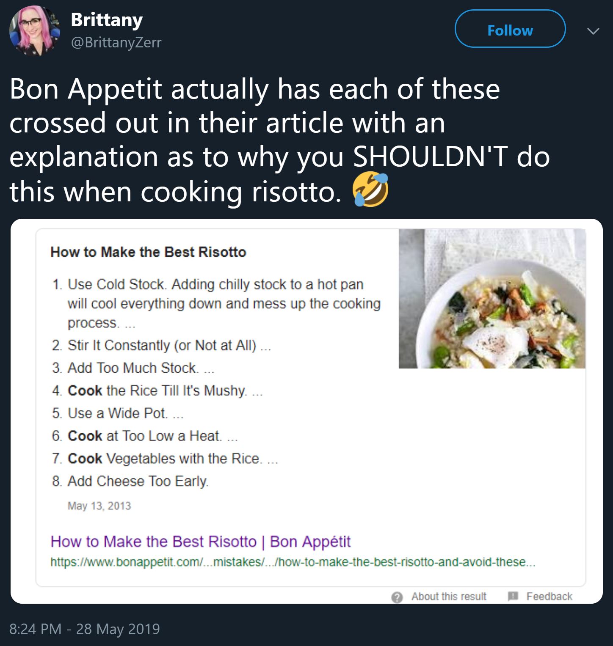The width and height of the screenshot is (613, 646).
Task: Click the display name Brittany
Action: pos(107,20)
